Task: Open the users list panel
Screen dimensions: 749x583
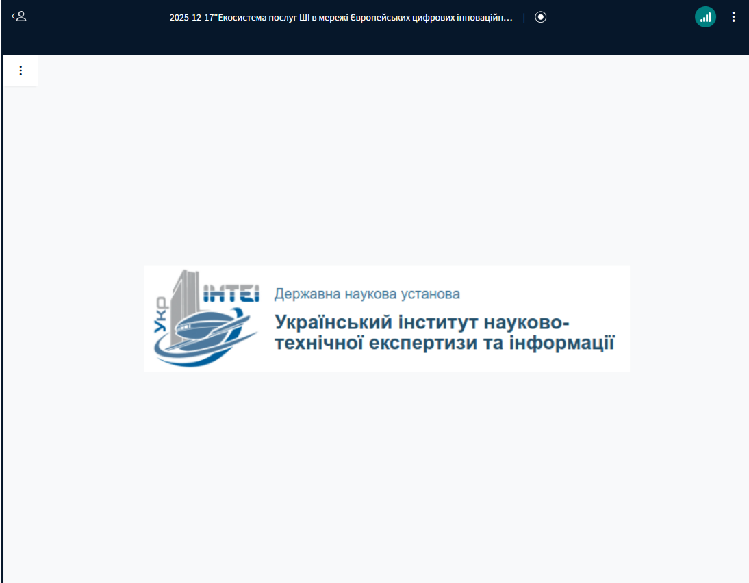Action: [x=21, y=16]
